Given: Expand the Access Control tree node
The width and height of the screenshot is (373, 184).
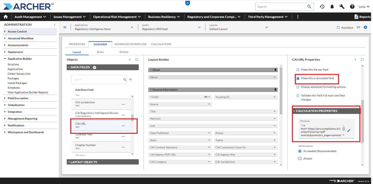Looking at the screenshot, I should click(x=5, y=31).
